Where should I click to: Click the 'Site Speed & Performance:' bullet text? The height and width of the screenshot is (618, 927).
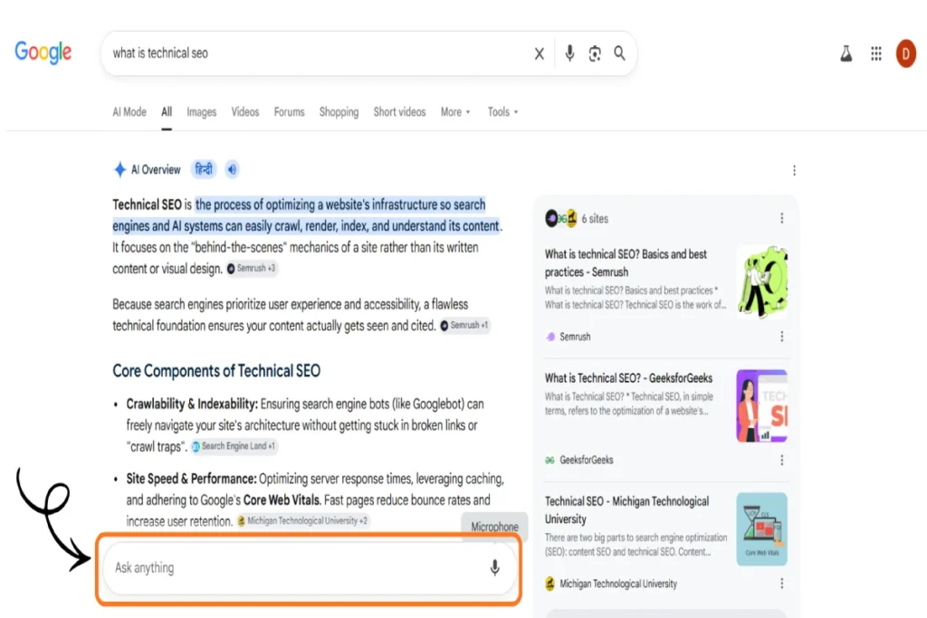[x=191, y=479]
